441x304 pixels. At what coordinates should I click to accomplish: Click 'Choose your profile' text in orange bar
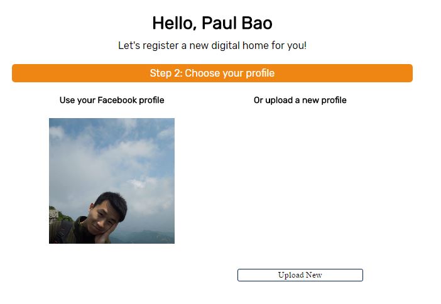229,73
